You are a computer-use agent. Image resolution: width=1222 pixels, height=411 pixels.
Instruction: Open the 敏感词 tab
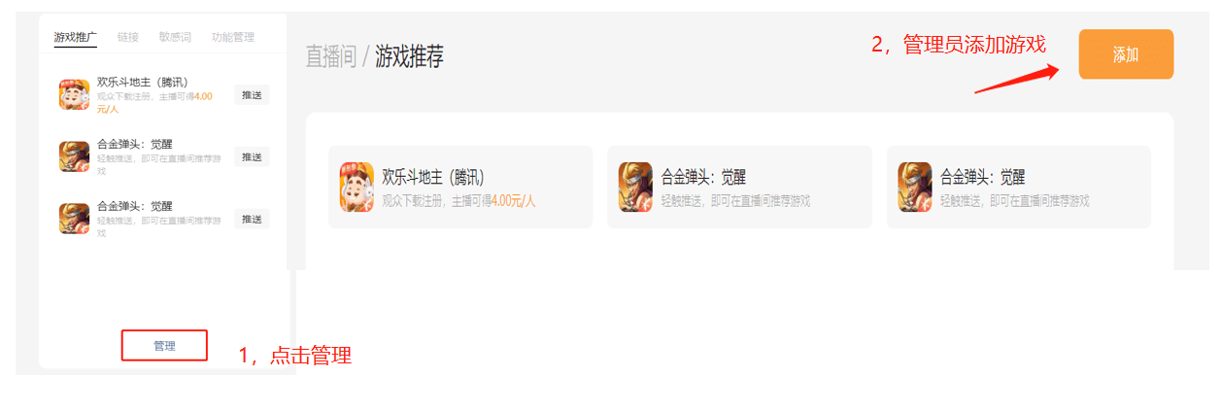coord(176,37)
